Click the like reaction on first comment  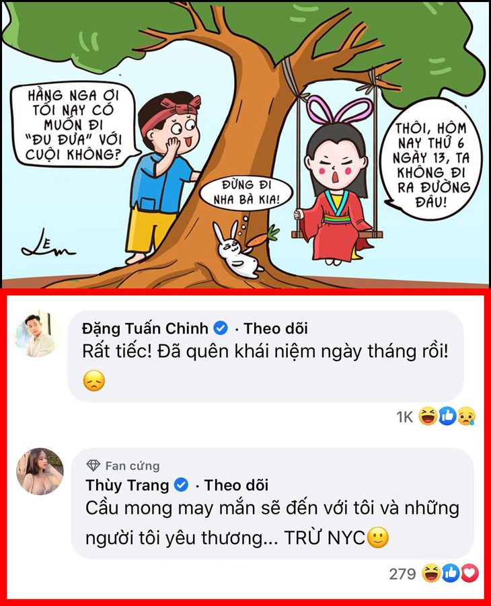click(447, 416)
